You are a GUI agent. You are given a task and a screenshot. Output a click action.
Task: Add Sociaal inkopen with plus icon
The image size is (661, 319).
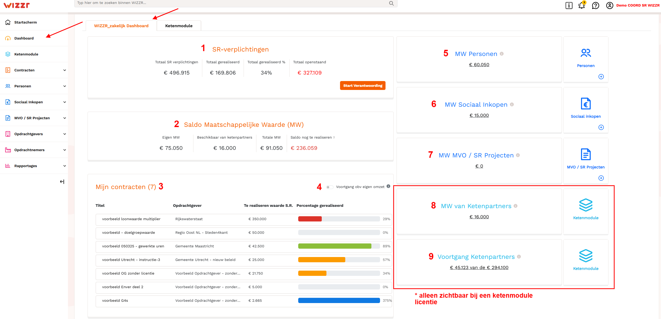point(601,127)
